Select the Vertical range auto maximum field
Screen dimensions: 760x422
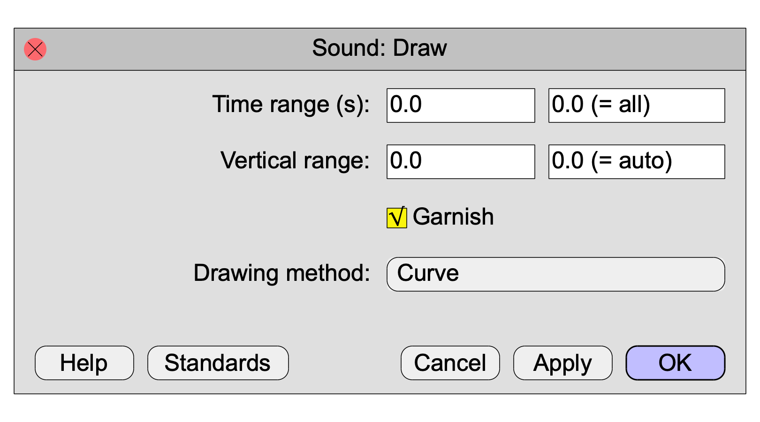pyautogui.click(x=637, y=162)
